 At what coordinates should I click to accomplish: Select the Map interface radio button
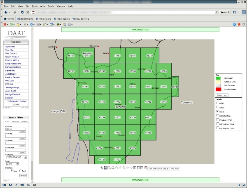[x=12, y=171]
